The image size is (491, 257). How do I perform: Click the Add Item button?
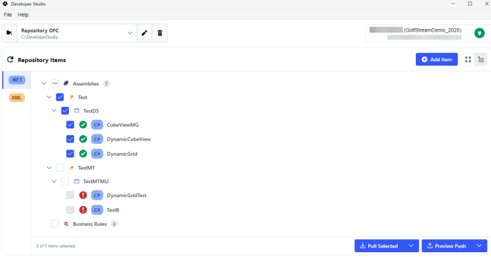(x=437, y=59)
